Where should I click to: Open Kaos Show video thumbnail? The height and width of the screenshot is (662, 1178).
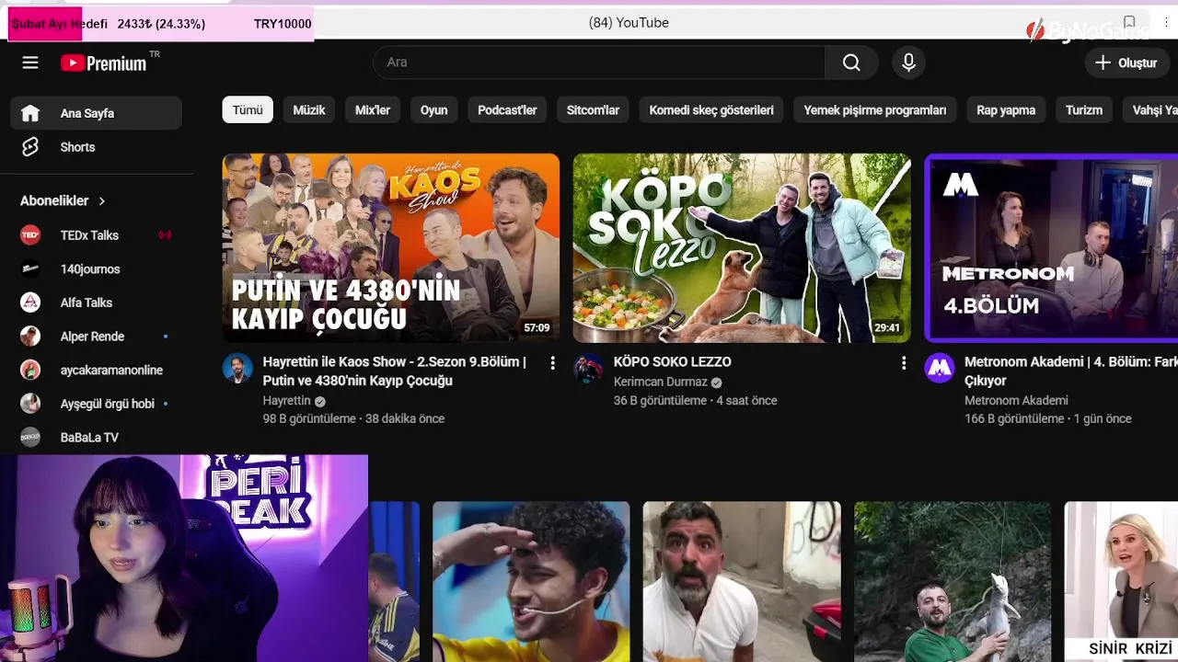(390, 248)
